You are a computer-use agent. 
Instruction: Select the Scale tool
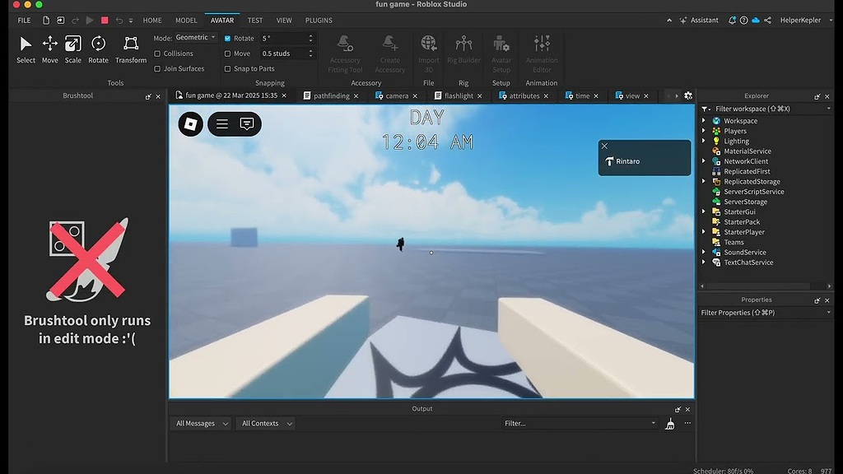point(73,49)
